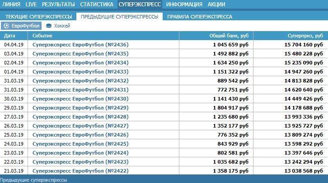
Task: Click the football icon beside ЕвроФутбол
Action: tap(6, 26)
